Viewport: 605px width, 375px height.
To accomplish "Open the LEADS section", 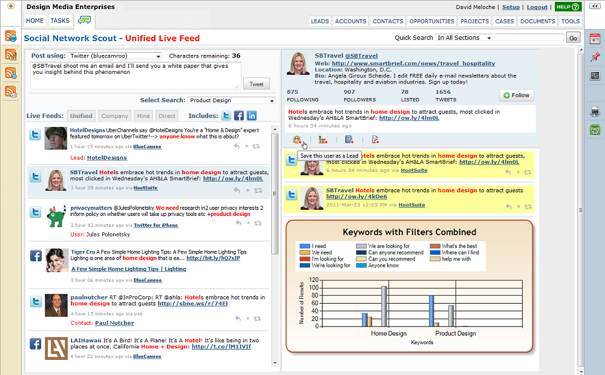I will [x=320, y=21].
